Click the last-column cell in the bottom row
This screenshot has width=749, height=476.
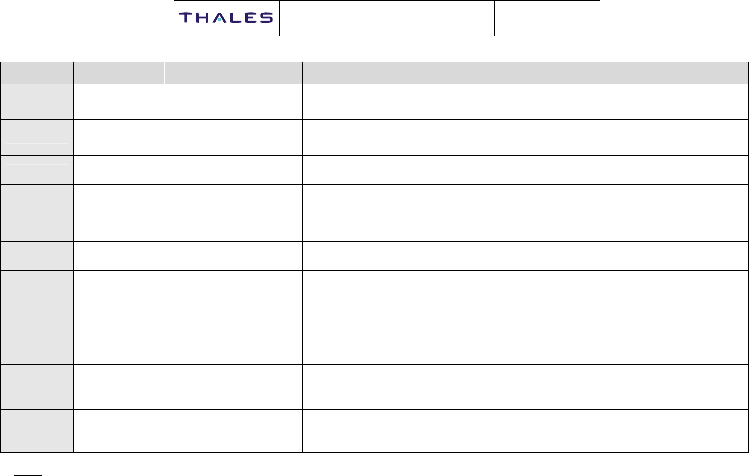pyautogui.click(x=676, y=431)
